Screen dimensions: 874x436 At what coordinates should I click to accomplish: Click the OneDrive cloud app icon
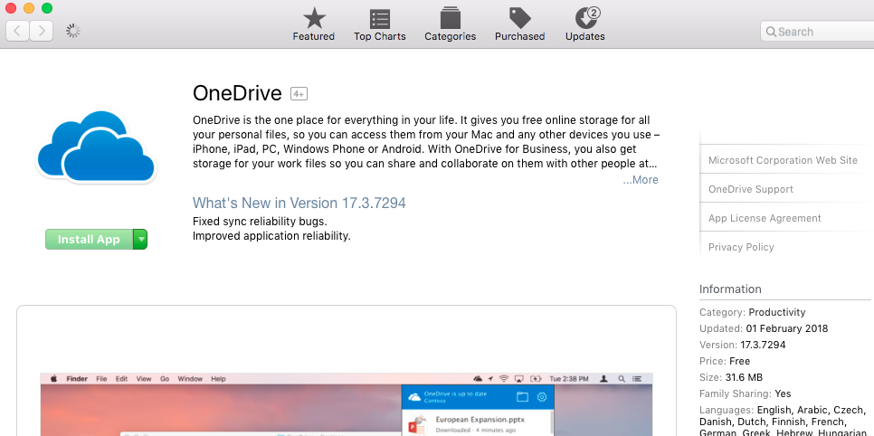(96, 147)
